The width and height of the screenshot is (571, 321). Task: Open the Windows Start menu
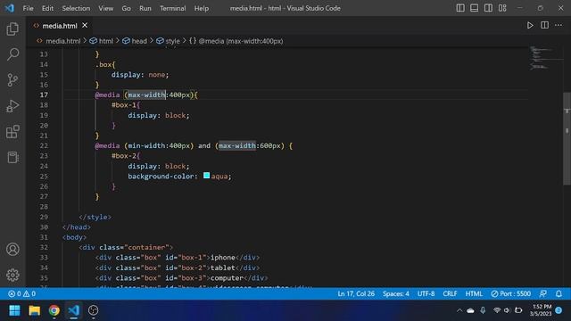(14, 310)
